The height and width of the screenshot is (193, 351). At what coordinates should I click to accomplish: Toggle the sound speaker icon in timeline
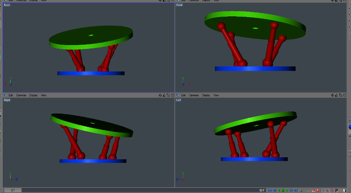point(301,190)
